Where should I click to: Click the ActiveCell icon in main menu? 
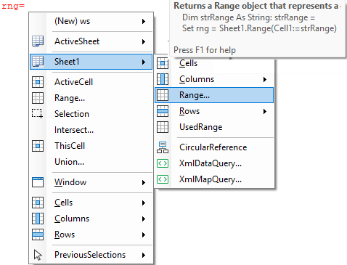(x=38, y=82)
